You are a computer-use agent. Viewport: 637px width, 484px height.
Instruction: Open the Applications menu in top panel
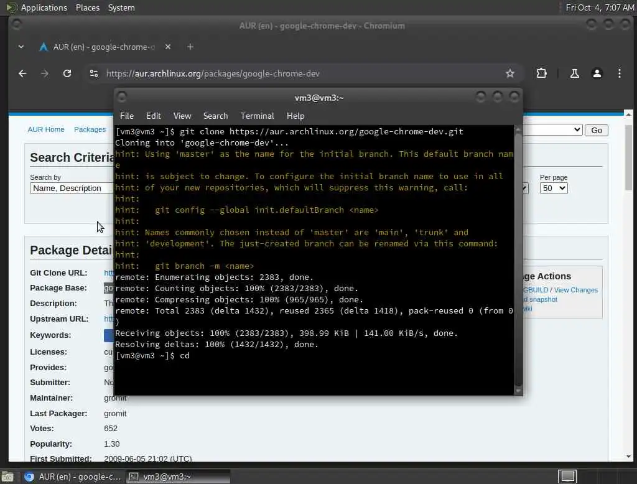[x=44, y=7]
